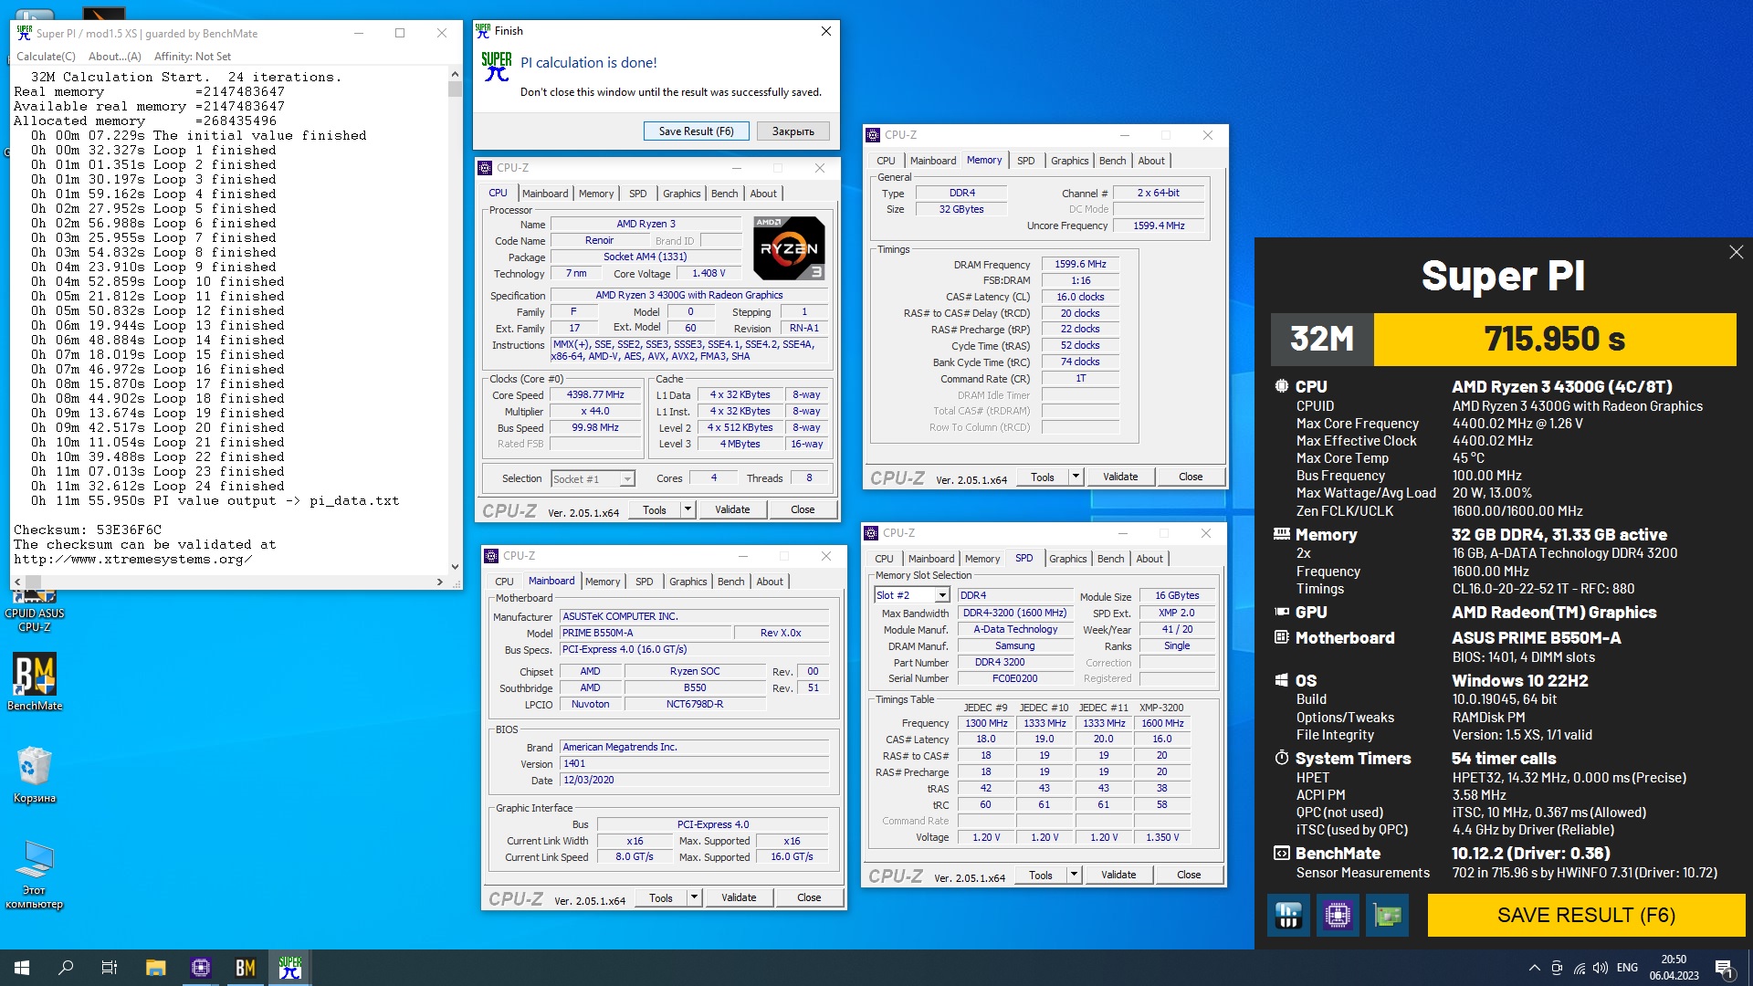This screenshot has height=986, width=1753.
Task: Switch to About tab in CPU-Z CPU window
Action: click(x=763, y=194)
